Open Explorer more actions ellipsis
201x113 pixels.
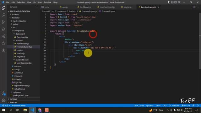[37, 7]
